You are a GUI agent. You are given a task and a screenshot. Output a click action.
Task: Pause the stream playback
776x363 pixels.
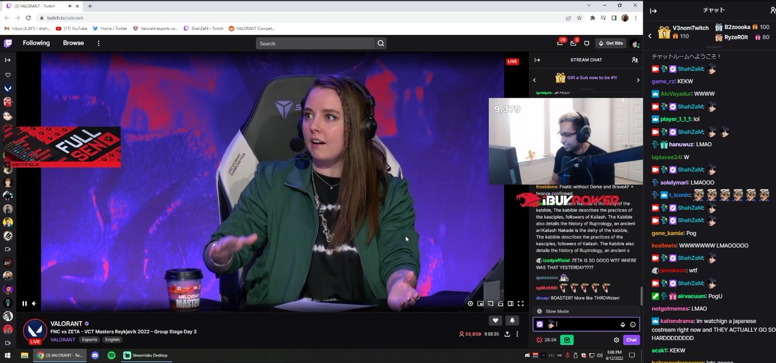tap(25, 304)
